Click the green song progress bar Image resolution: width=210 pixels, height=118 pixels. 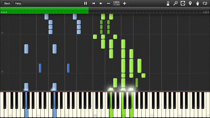(44, 10)
